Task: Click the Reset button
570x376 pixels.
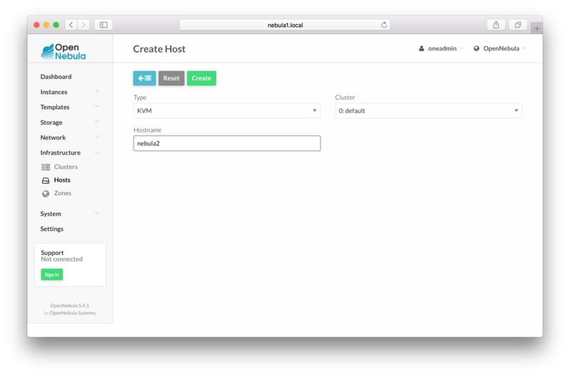Action: 171,78
